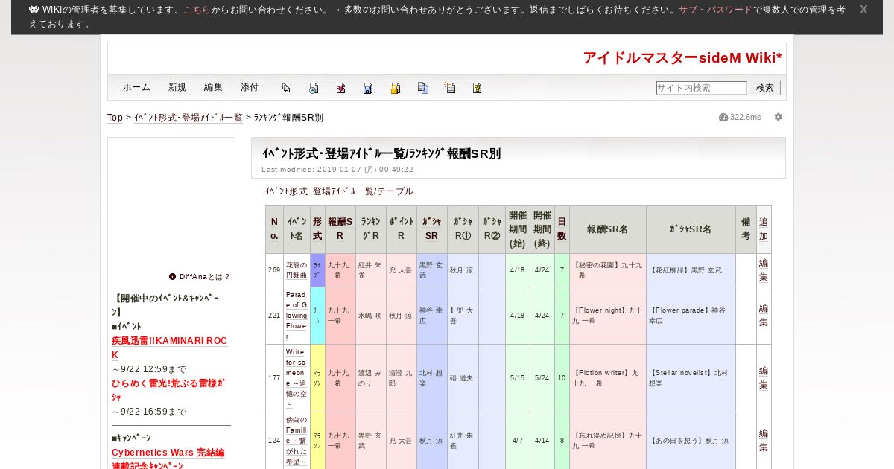Select the ﾗｲﾌﾞ format cell in row 269
The width and height of the screenshot is (894, 469).
(317, 270)
